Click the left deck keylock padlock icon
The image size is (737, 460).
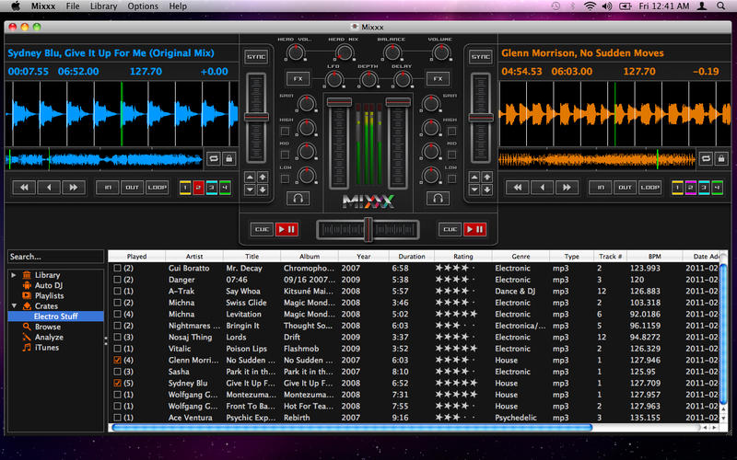click(229, 158)
